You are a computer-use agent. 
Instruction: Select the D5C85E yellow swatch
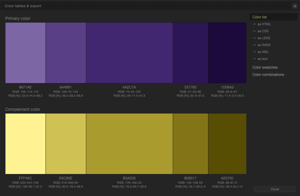pyautogui.click(x=66, y=144)
